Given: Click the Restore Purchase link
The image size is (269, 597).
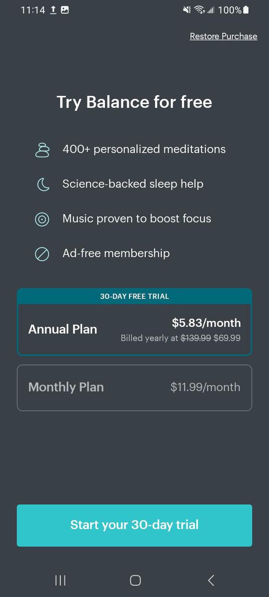Looking at the screenshot, I should 223,36.
